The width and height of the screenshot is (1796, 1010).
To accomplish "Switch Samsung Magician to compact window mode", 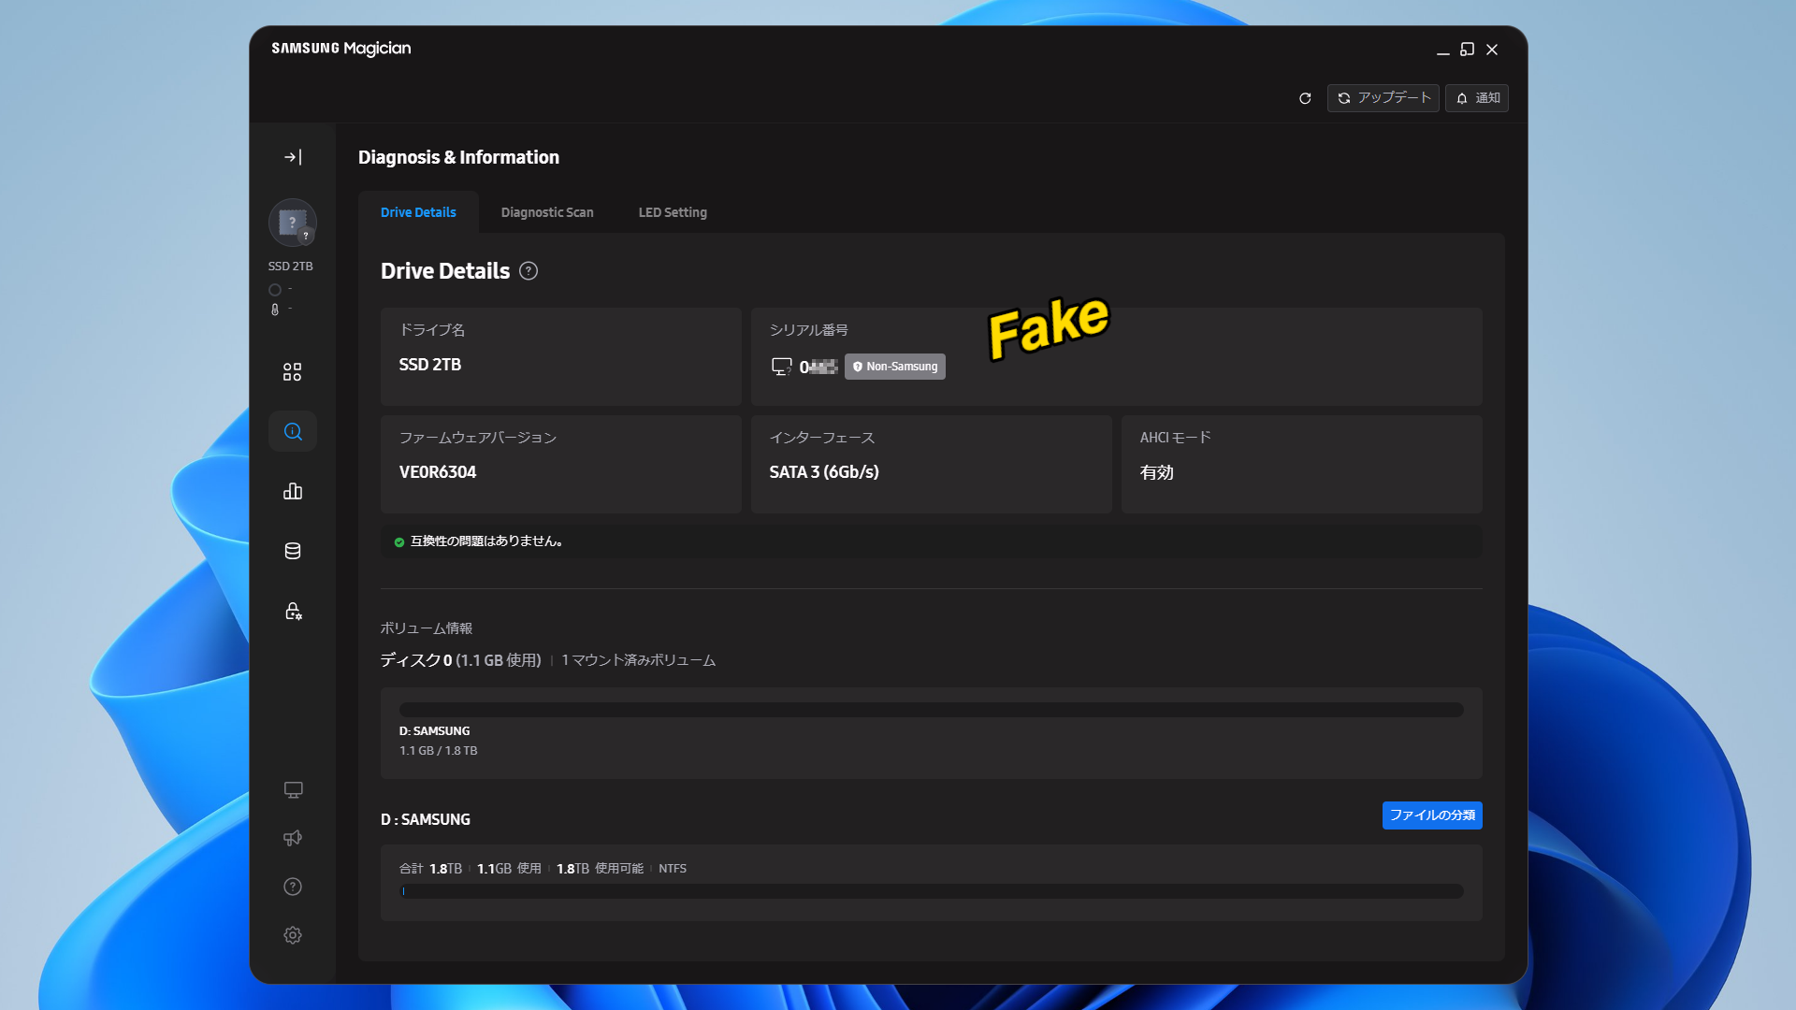I will 1468,50.
